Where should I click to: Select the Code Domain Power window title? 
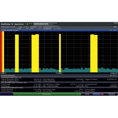tap(10, 30)
